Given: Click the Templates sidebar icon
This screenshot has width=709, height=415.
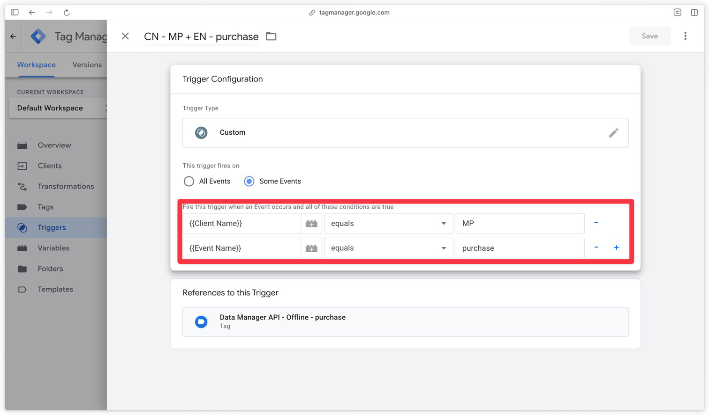Looking at the screenshot, I should pos(22,290).
